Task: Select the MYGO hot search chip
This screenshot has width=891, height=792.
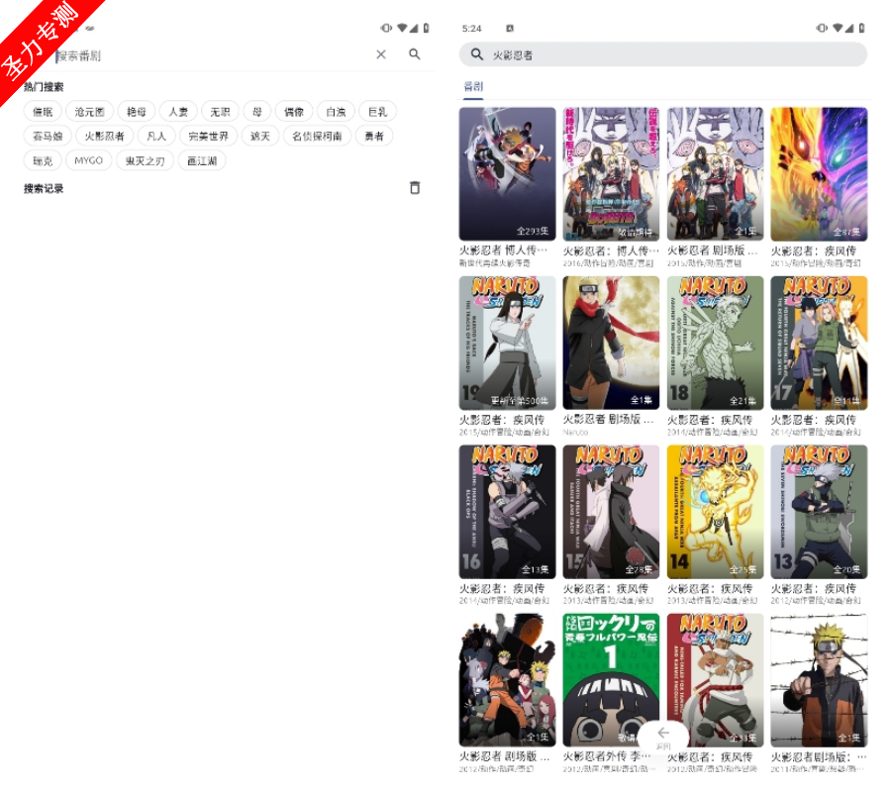Action: pos(89,160)
